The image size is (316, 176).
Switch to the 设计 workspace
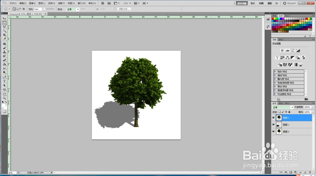point(253,3)
